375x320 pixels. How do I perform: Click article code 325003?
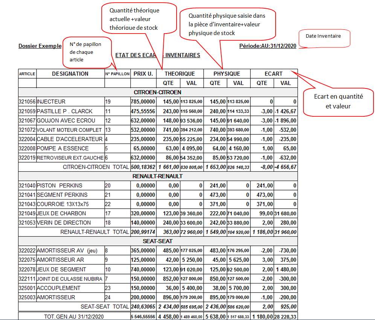(27, 297)
